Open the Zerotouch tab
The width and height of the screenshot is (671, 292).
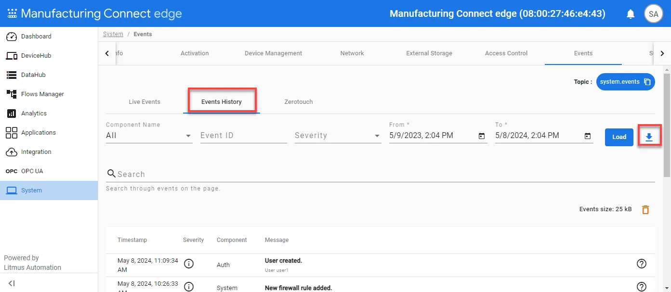pos(299,102)
